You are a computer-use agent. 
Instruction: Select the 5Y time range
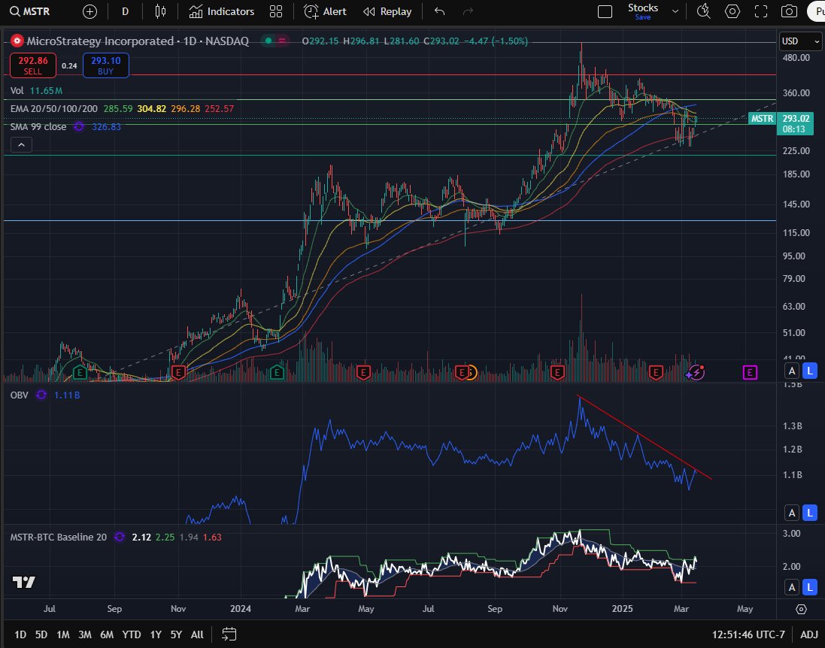[176, 634]
